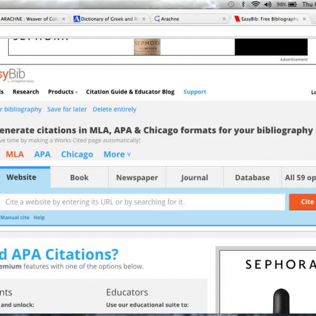
Task: Close the Arachne browser tab
Action: [x=224, y=19]
